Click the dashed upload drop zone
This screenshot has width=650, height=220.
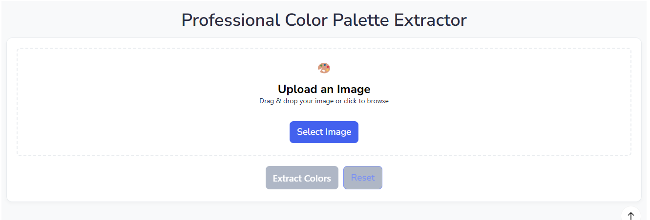[x=324, y=102]
